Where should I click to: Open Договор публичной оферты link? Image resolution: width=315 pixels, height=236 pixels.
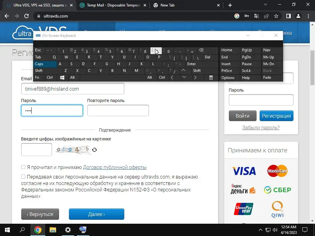click(x=114, y=167)
